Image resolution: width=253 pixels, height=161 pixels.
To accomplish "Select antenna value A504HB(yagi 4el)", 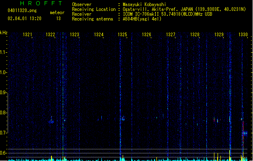I will coord(142,19).
